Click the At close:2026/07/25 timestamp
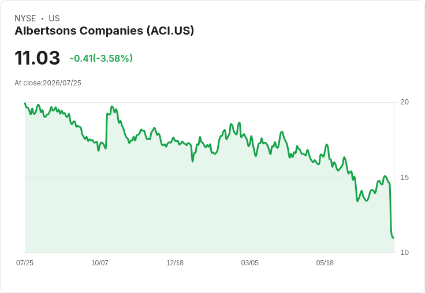The height and width of the screenshot is (293, 425). [48, 83]
